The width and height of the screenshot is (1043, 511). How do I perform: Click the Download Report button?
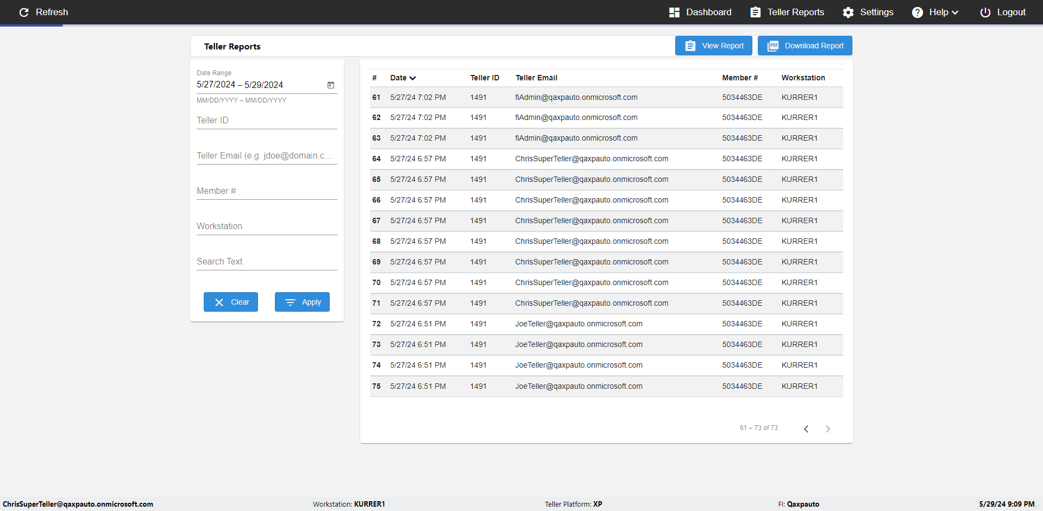pyautogui.click(x=805, y=46)
